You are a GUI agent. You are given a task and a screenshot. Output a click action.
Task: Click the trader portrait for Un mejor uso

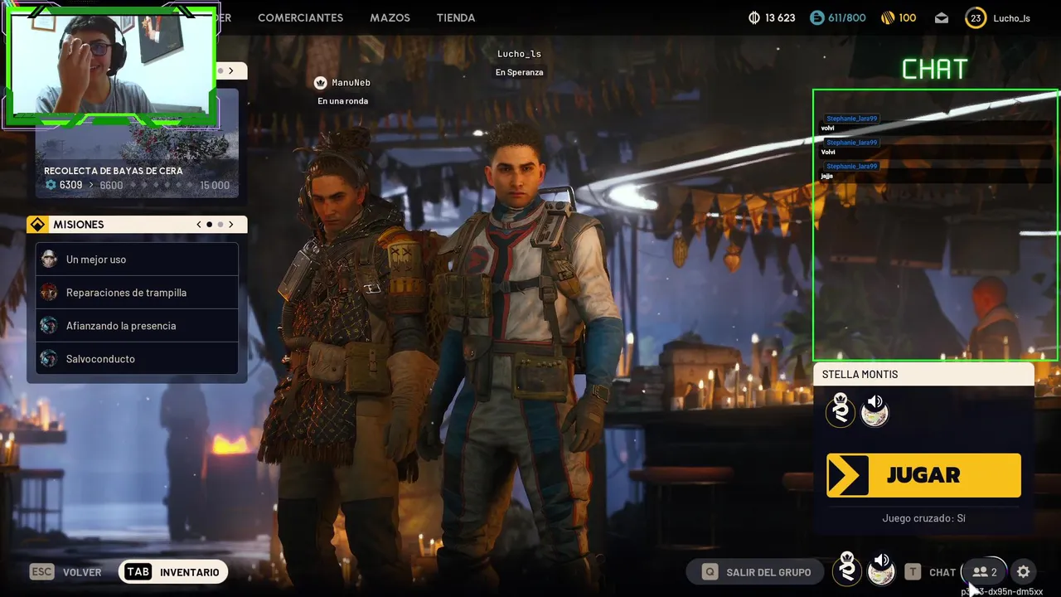[x=49, y=260]
